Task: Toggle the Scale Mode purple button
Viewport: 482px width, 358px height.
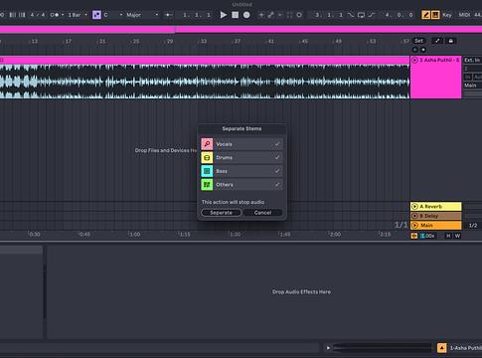Action: 96,15
